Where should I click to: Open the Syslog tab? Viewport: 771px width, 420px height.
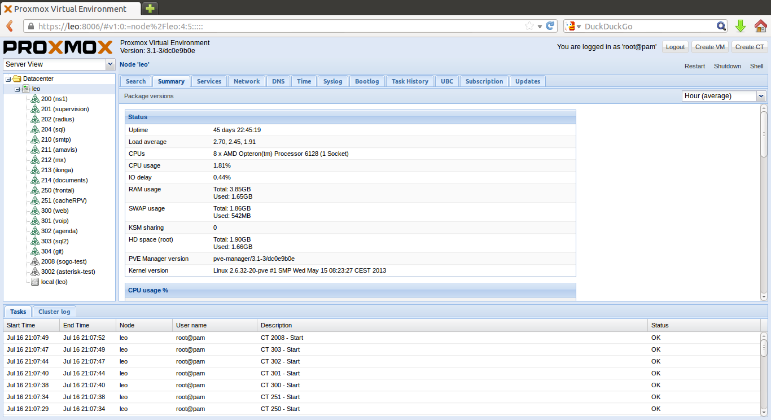point(332,81)
